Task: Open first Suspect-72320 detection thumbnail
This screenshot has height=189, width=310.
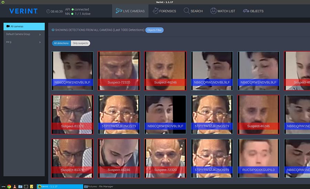Action: [x=118, y=70]
